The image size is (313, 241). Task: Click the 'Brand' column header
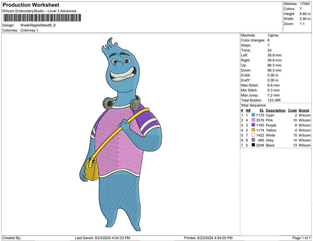[304, 110]
